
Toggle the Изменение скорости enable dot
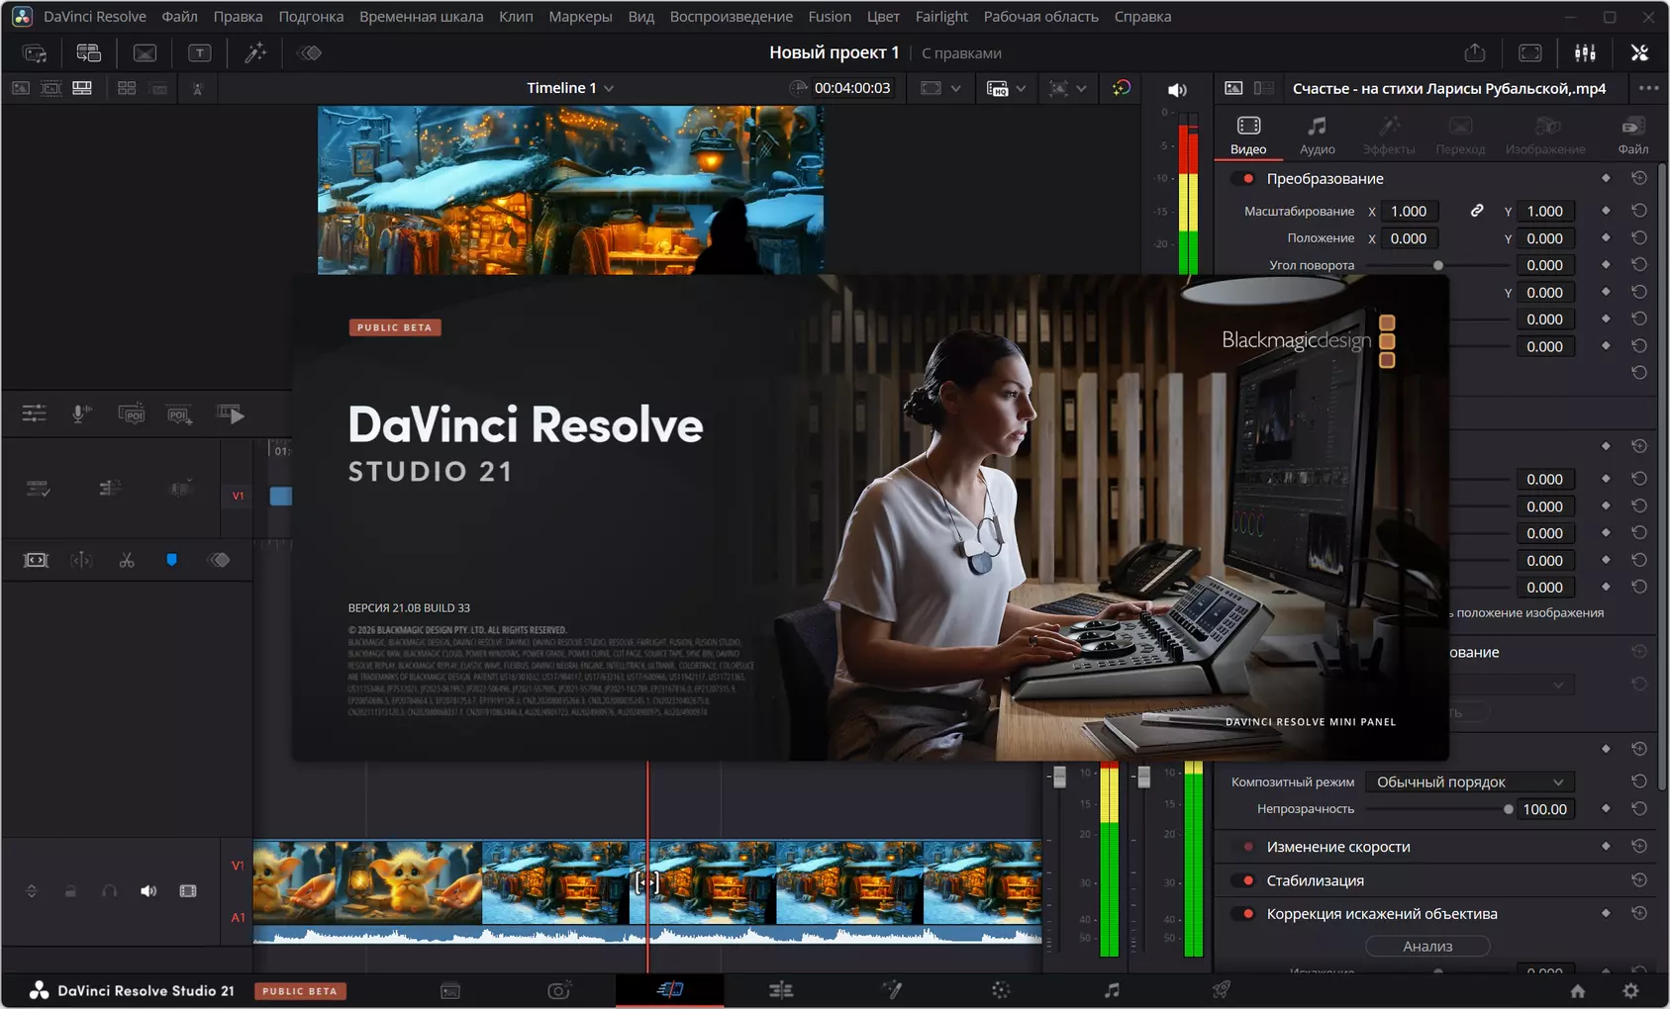click(1248, 847)
